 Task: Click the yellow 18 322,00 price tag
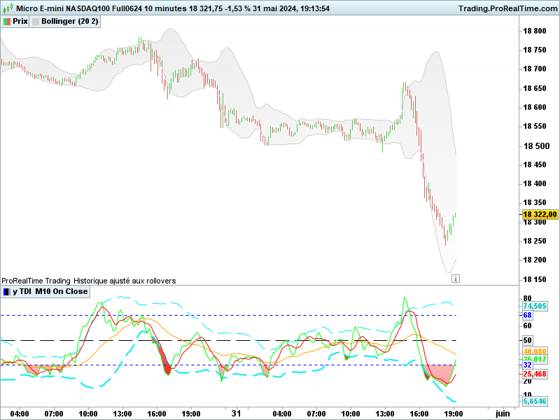pyautogui.click(x=540, y=214)
